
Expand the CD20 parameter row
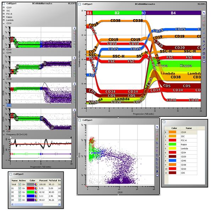tap(4, 50)
